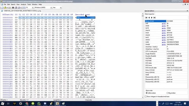Click the 'go to' link for Int64

(x=164, y=42)
